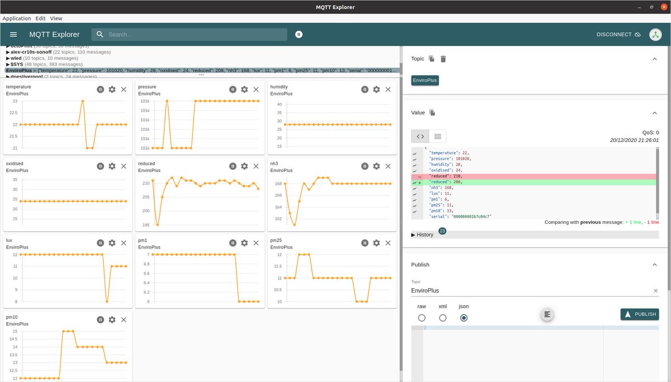Viewport: 671px width, 382px height.
Task: Open settings gear of the oxidised chart
Action: tap(112, 166)
